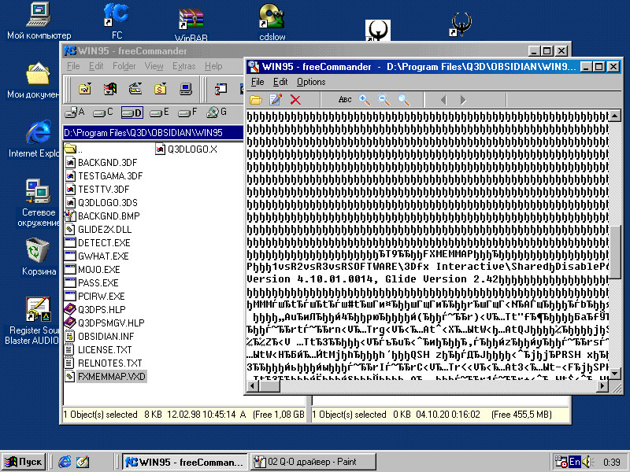Click the zoom out magnifier icon
The width and height of the screenshot is (630, 472).
click(384, 100)
